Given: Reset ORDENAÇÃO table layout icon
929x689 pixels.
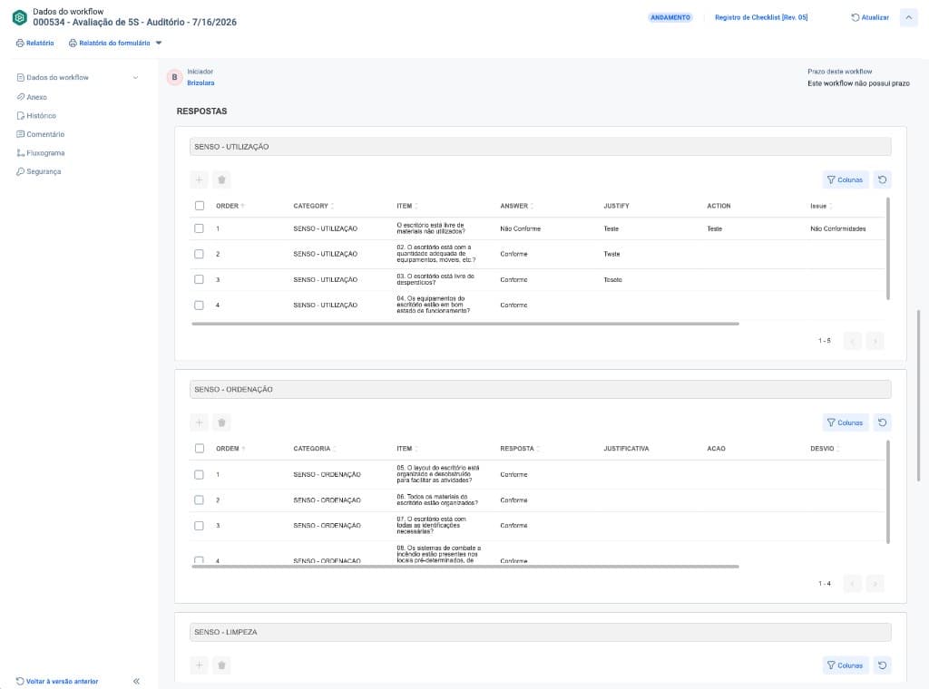Looking at the screenshot, I should 882,422.
